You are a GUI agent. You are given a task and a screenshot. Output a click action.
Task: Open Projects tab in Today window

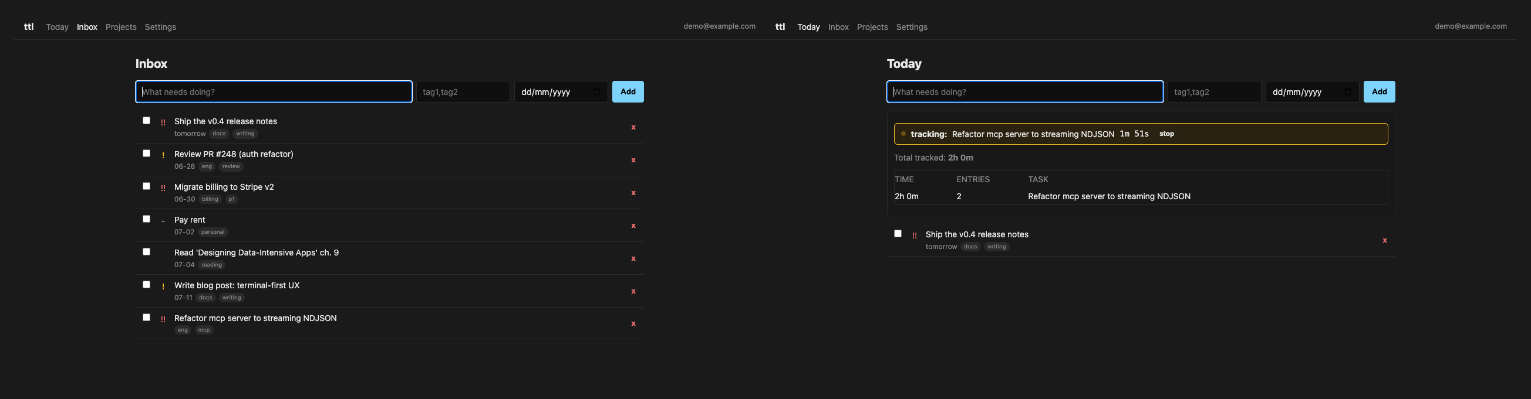pyautogui.click(x=872, y=28)
